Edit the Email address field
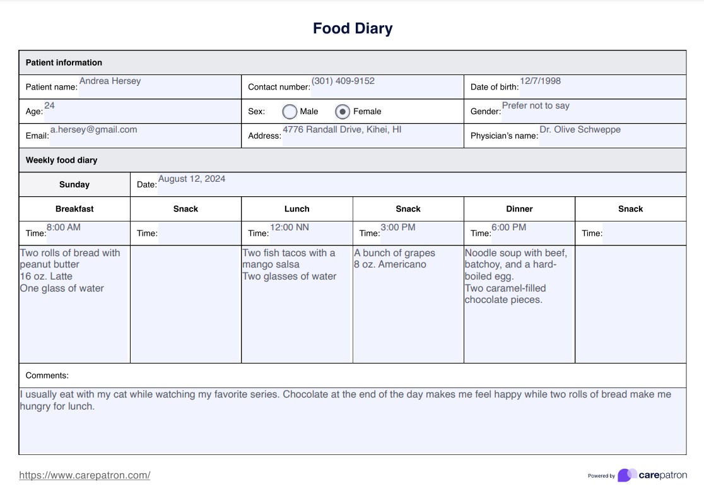Screen dimensions: 704x496 pos(144,135)
